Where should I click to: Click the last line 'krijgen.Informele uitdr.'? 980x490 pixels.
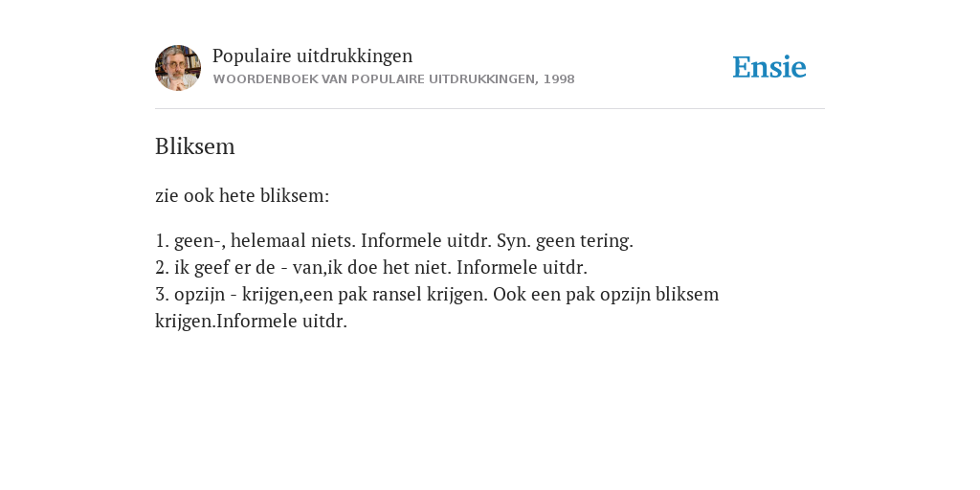[252, 322]
